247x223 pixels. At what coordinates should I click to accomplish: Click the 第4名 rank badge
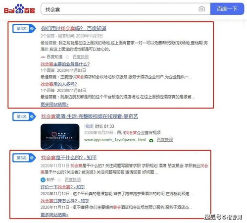coord(24,116)
